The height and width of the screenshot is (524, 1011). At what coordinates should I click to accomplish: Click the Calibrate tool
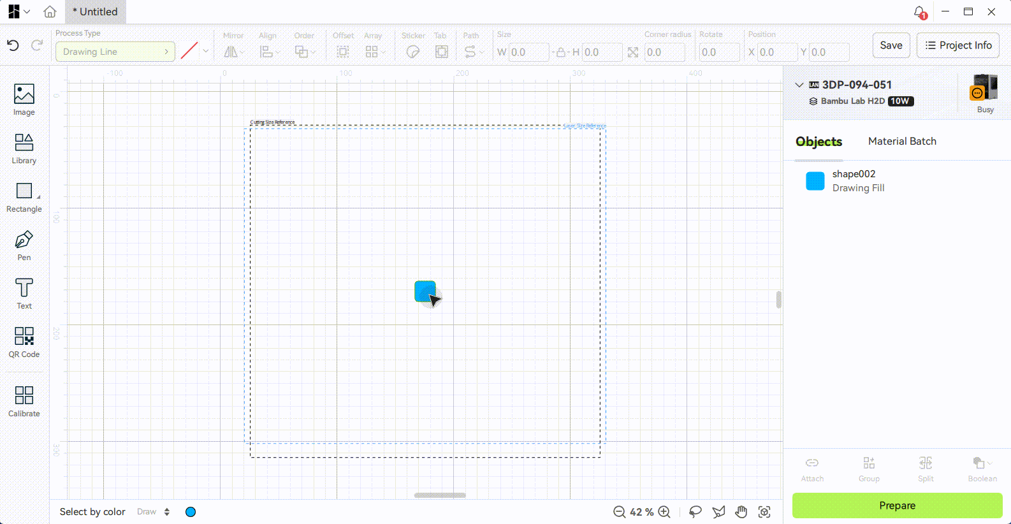coord(24,402)
